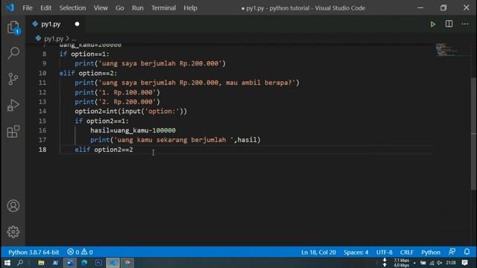
Task: Open the Explorer view in activity bar
Action: coord(13,28)
